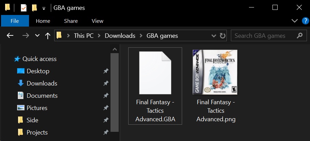Screen dimensions: 310x141
Task: Expand the chevron before This PC
Action: coord(69,35)
